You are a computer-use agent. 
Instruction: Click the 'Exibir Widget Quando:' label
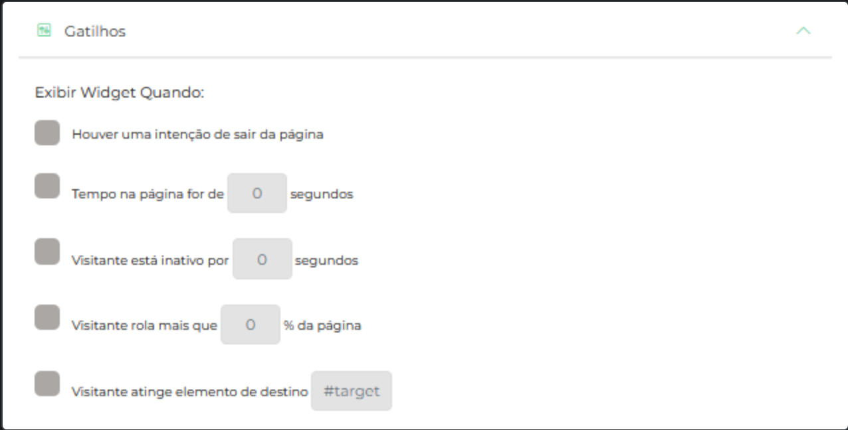[121, 92]
